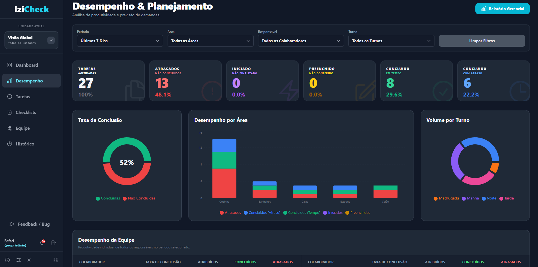Click the alert icon on Atrasados card
538x267 pixels.
[x=212, y=91]
